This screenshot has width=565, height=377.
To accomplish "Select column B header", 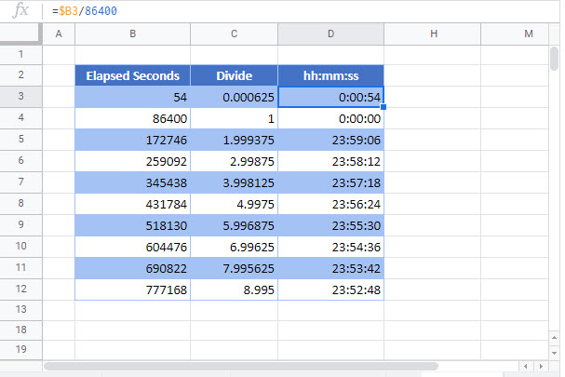I will [132, 34].
